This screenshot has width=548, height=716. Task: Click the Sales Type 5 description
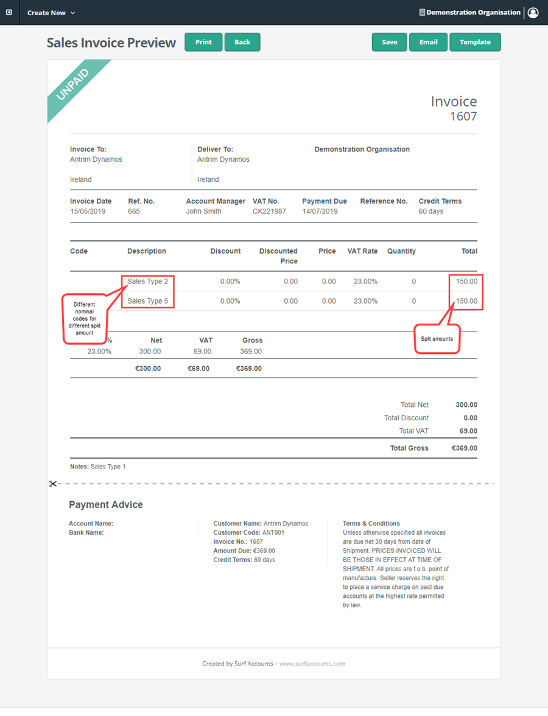click(147, 301)
